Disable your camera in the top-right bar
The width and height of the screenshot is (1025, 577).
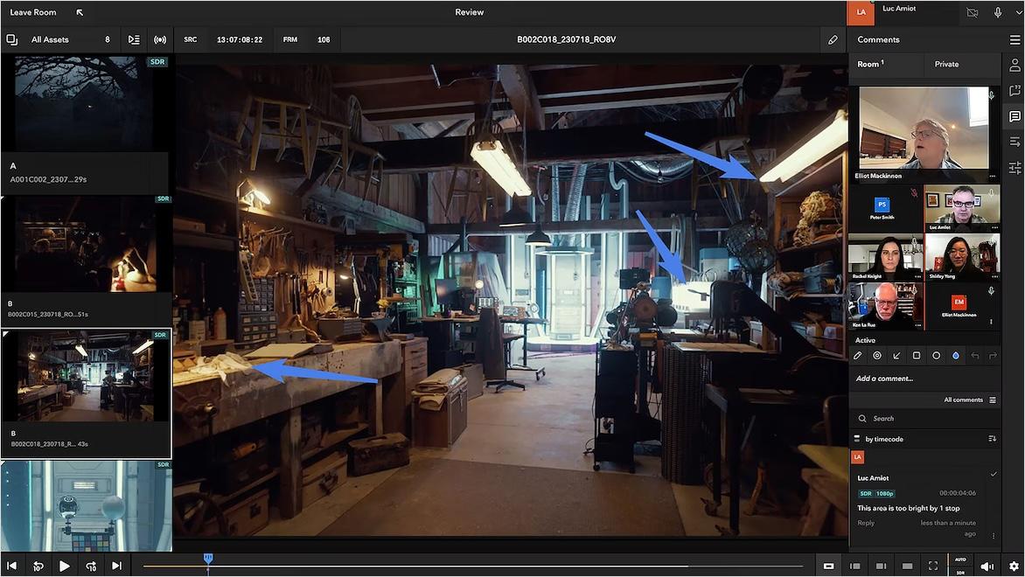[972, 12]
